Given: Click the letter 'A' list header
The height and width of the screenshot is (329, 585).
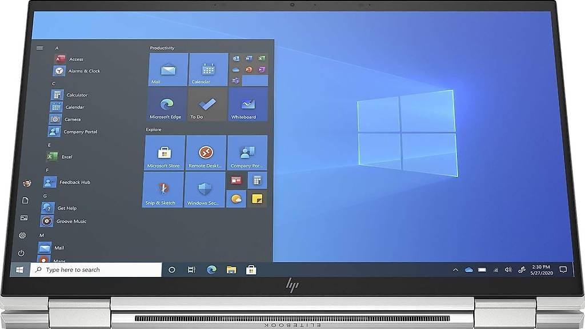Looking at the screenshot, I should pyautogui.click(x=57, y=48).
